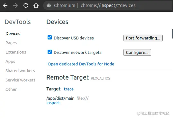Go back using the browser back arrow
This screenshot has width=173, height=119.
tap(5, 5)
